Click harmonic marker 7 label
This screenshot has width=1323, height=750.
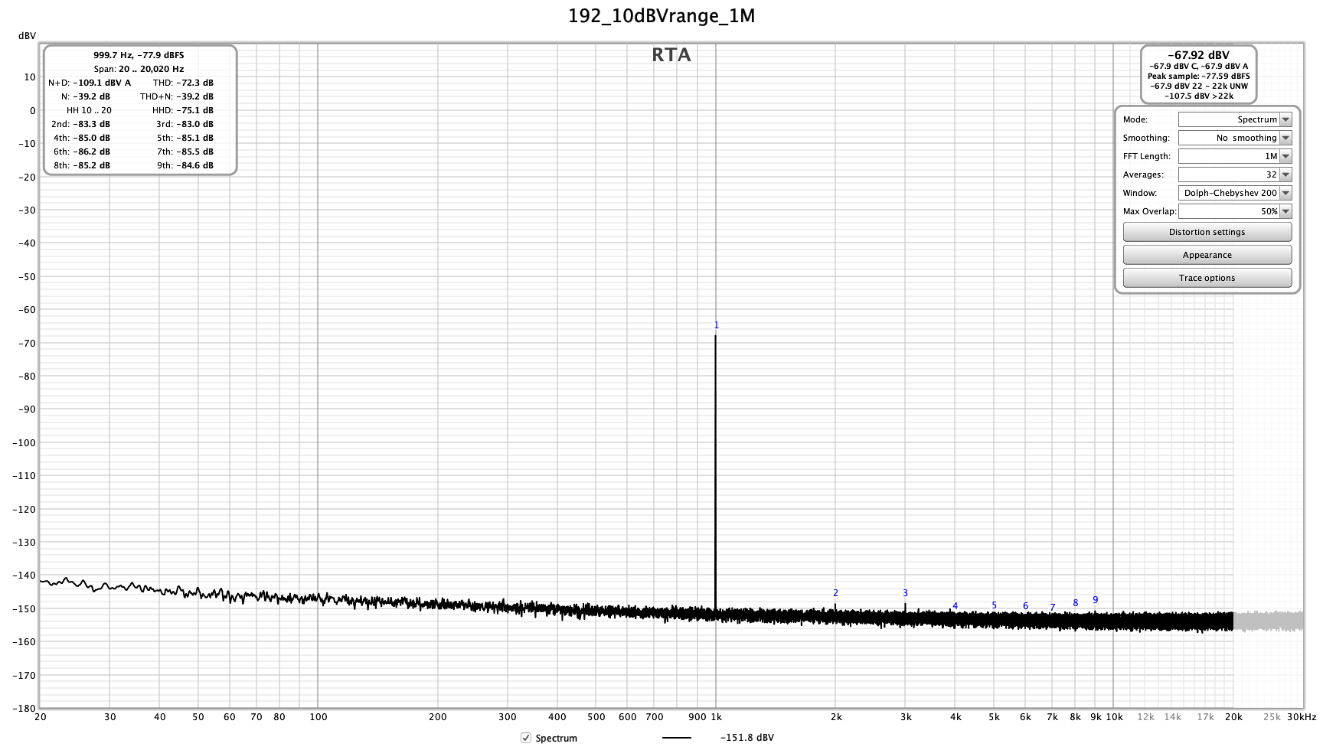click(x=1052, y=608)
